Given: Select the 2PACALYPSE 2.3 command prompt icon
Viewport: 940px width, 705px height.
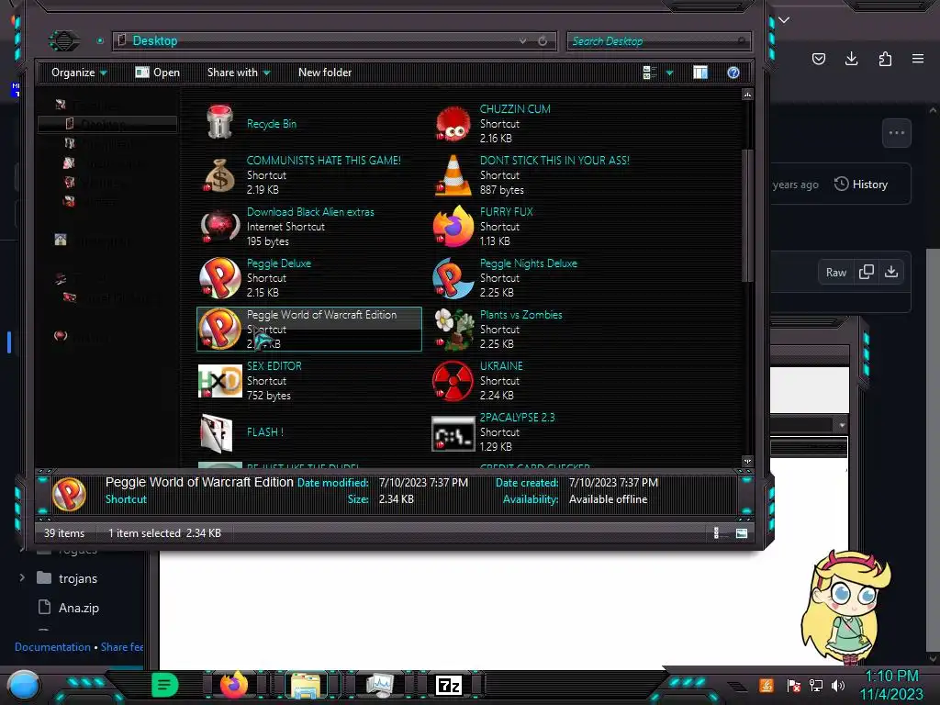Looking at the screenshot, I should click(x=453, y=433).
